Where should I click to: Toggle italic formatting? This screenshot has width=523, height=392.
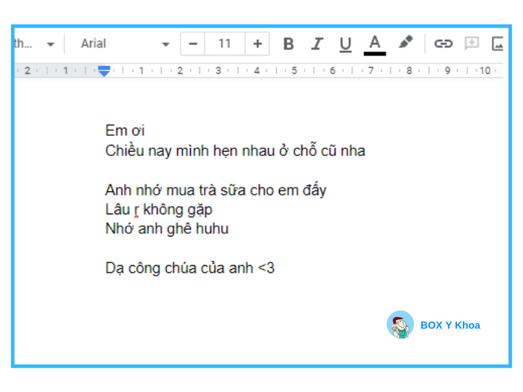pyautogui.click(x=317, y=44)
